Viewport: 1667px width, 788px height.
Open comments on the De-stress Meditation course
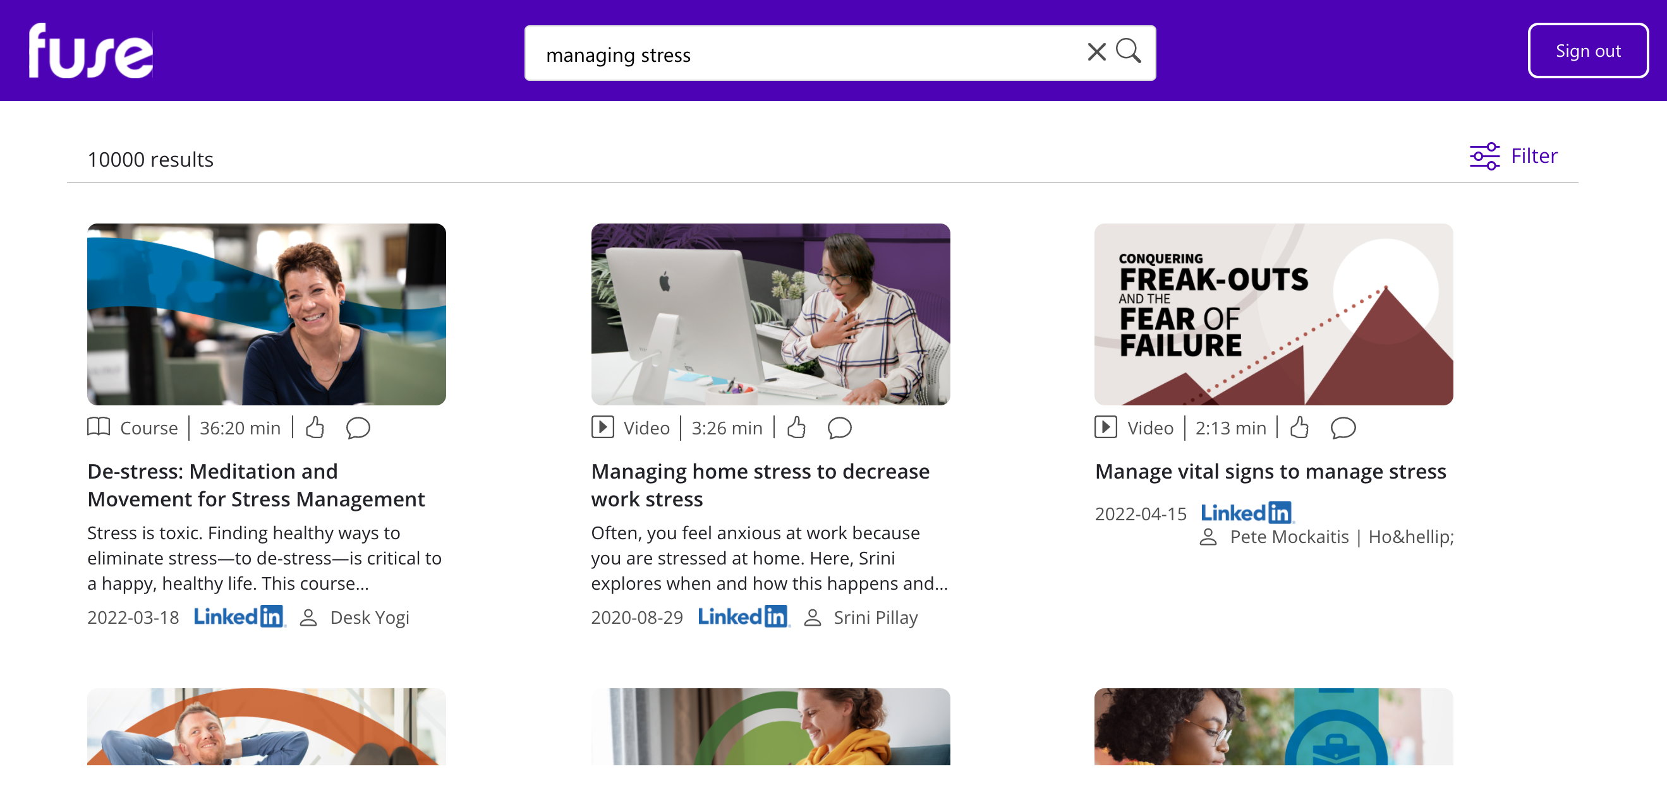(x=358, y=427)
